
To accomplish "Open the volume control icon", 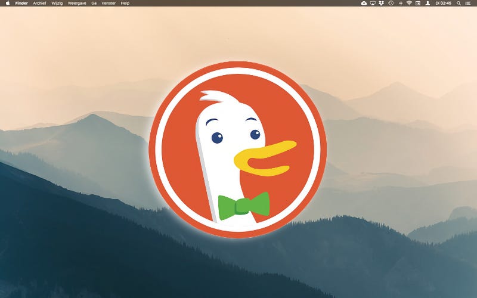I will (401, 3).
